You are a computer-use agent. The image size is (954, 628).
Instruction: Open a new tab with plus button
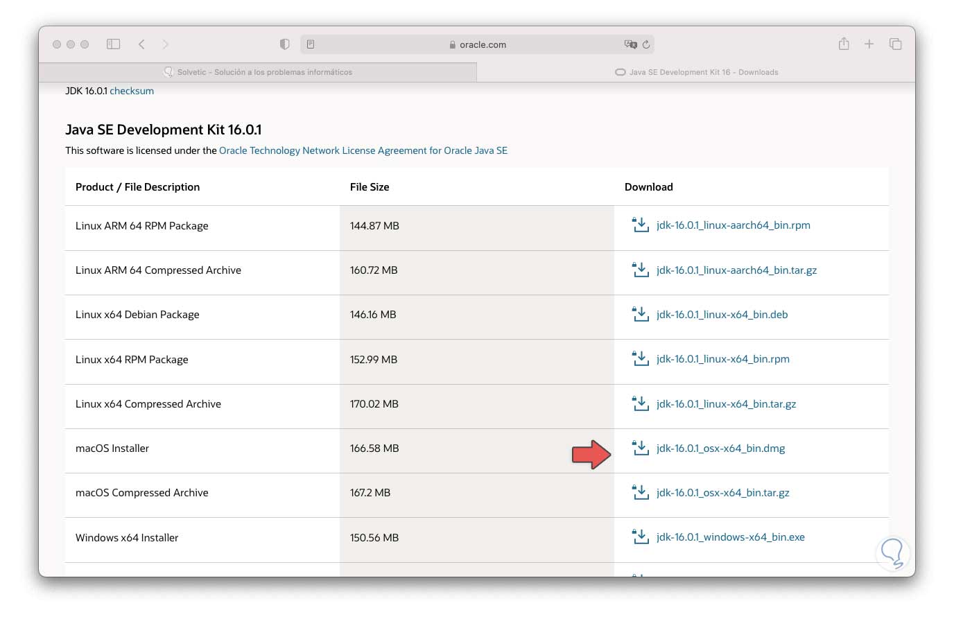click(869, 44)
